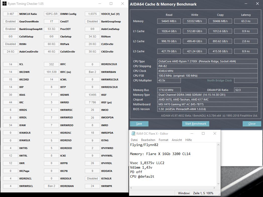Click the tFAW value 34
263x197 pixels.
(10, 125)
